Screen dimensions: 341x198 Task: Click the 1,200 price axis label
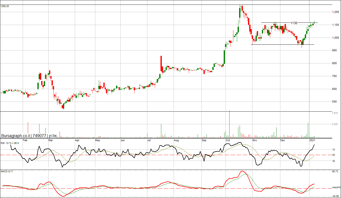point(336,12)
